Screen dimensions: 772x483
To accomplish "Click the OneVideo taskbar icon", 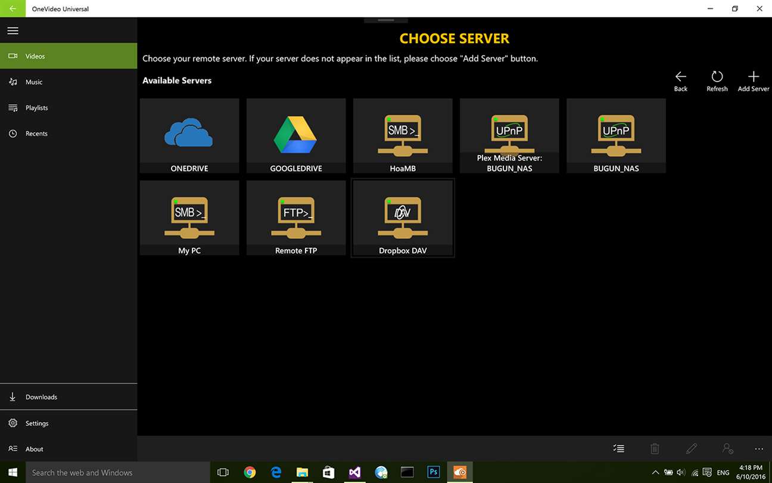I will pyautogui.click(x=460, y=472).
